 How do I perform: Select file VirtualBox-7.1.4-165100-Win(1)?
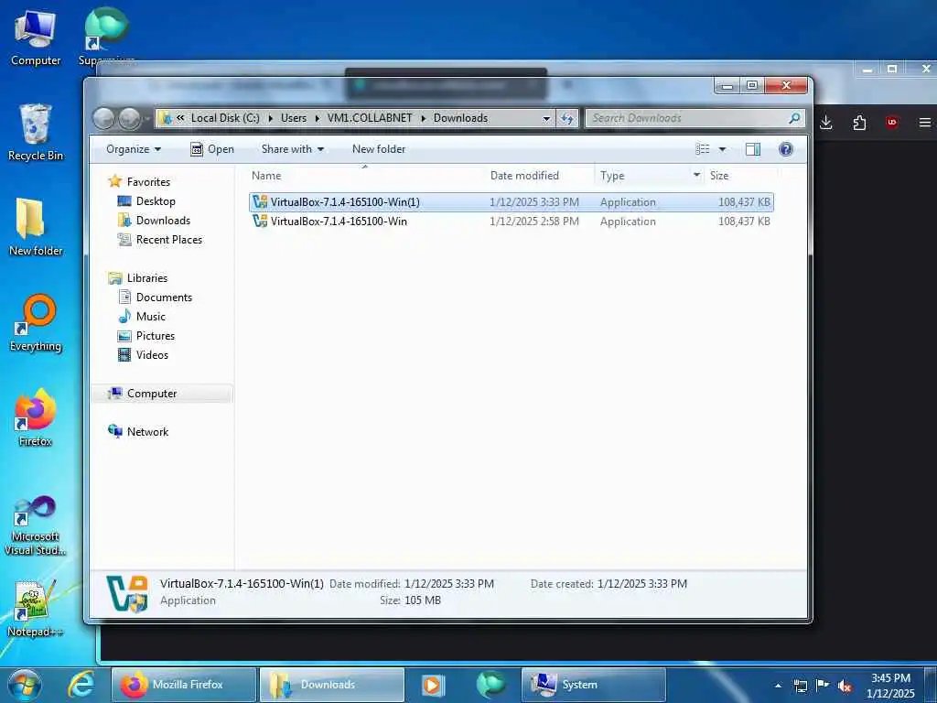pos(511,202)
